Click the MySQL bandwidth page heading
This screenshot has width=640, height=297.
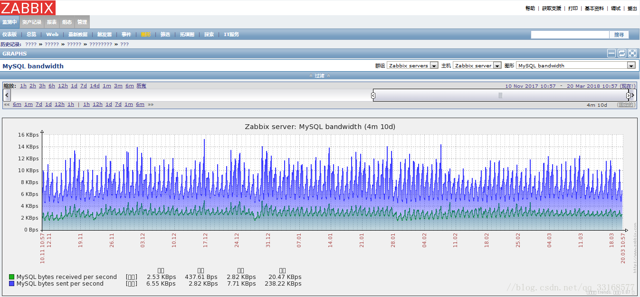pos(33,66)
